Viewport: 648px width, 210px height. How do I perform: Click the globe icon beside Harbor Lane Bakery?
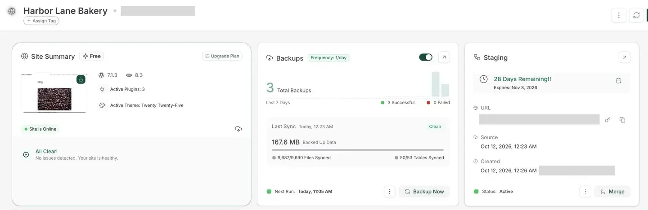pos(12,11)
